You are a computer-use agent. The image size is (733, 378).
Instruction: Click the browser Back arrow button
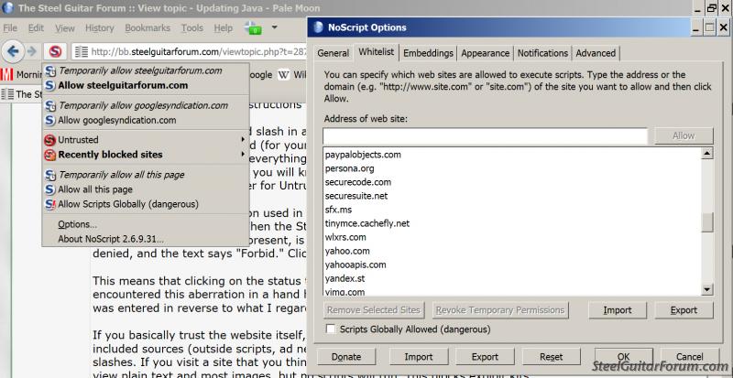click(x=13, y=51)
